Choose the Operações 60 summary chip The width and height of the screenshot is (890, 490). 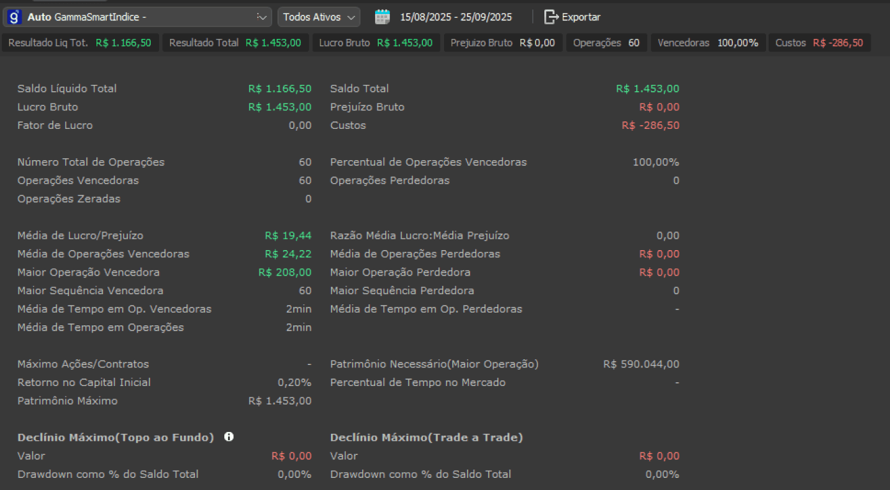[606, 43]
